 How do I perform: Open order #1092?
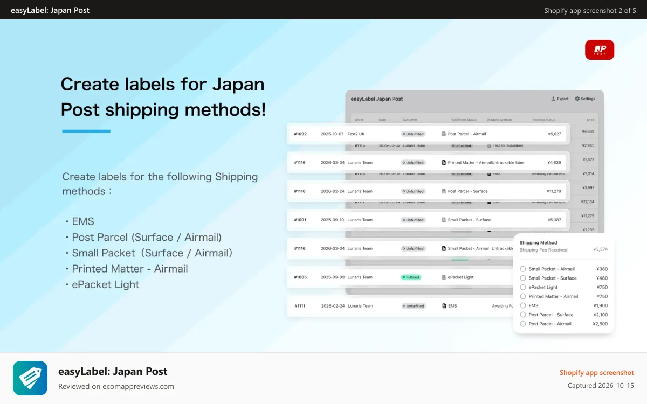pos(300,134)
